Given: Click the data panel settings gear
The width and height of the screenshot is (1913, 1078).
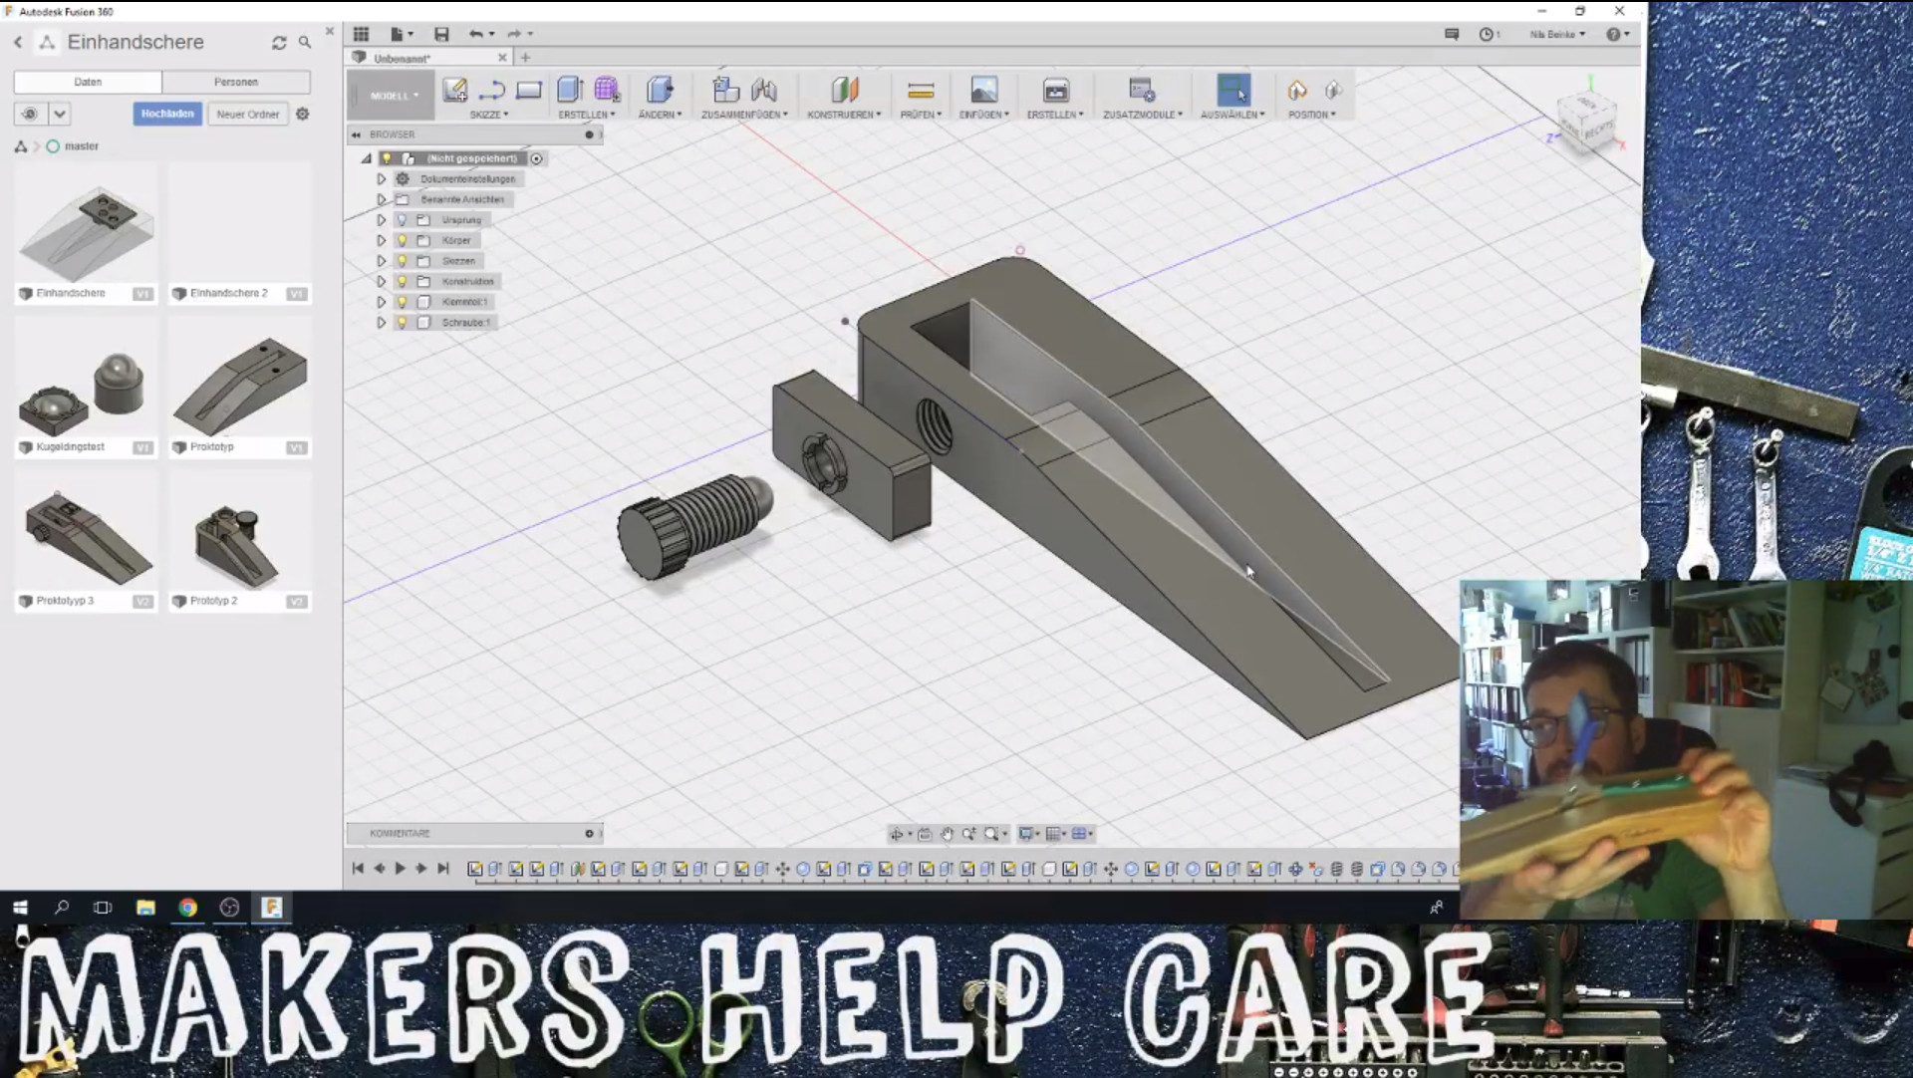Looking at the screenshot, I should pyautogui.click(x=303, y=115).
